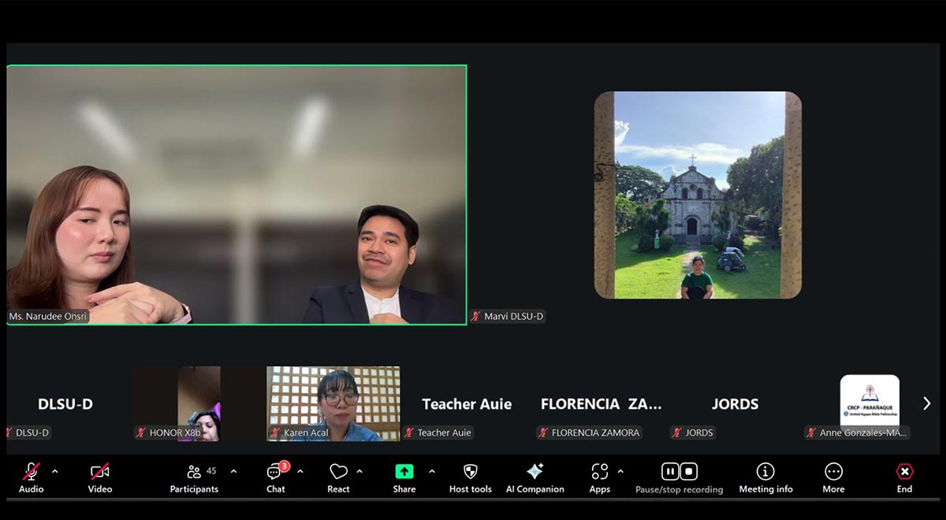
Task: Expand the Audio settings chevron
Action: click(54, 471)
